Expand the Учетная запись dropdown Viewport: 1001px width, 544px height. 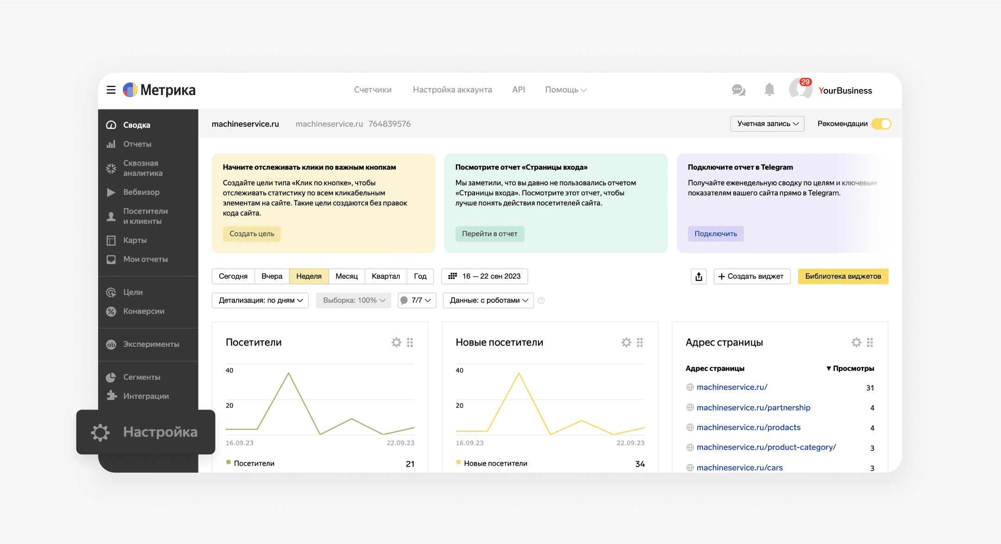(766, 124)
